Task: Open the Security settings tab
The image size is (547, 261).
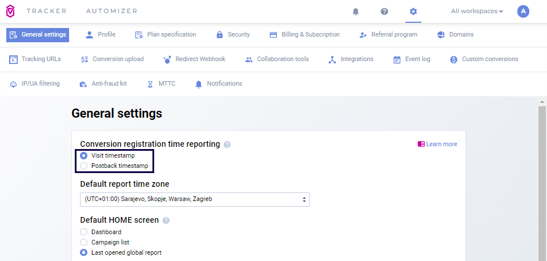Action: [233, 34]
